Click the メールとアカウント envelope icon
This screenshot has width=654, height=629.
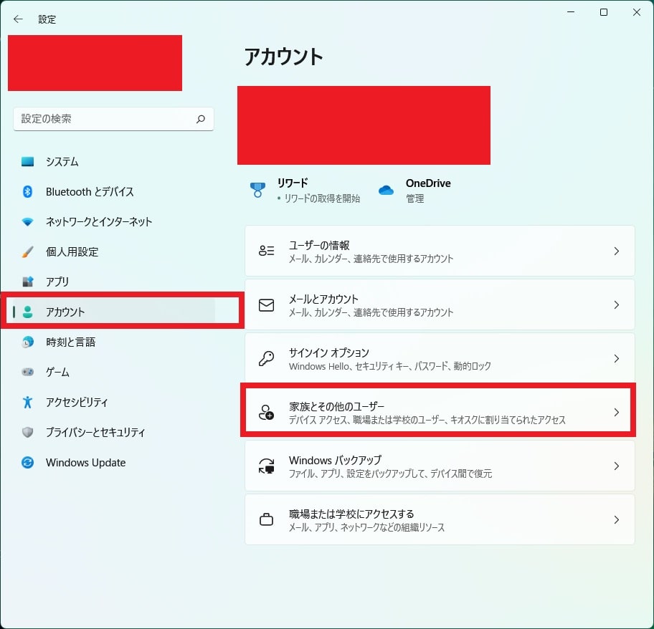coord(267,305)
